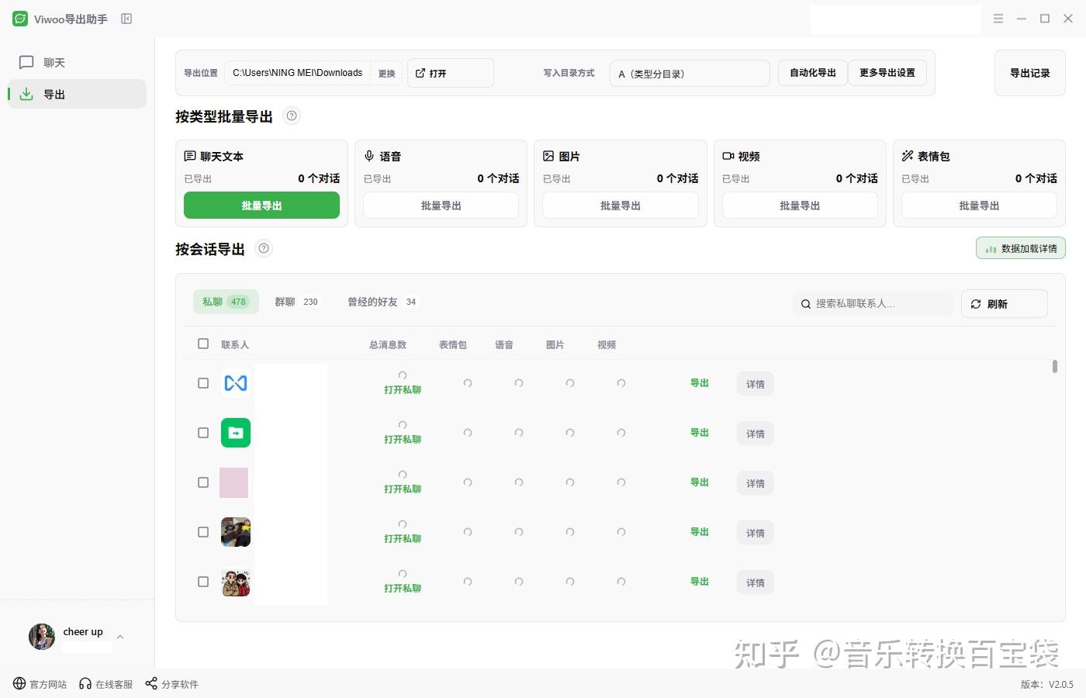
Task: Click 打开私聊 in the pink avatar row
Action: click(403, 489)
